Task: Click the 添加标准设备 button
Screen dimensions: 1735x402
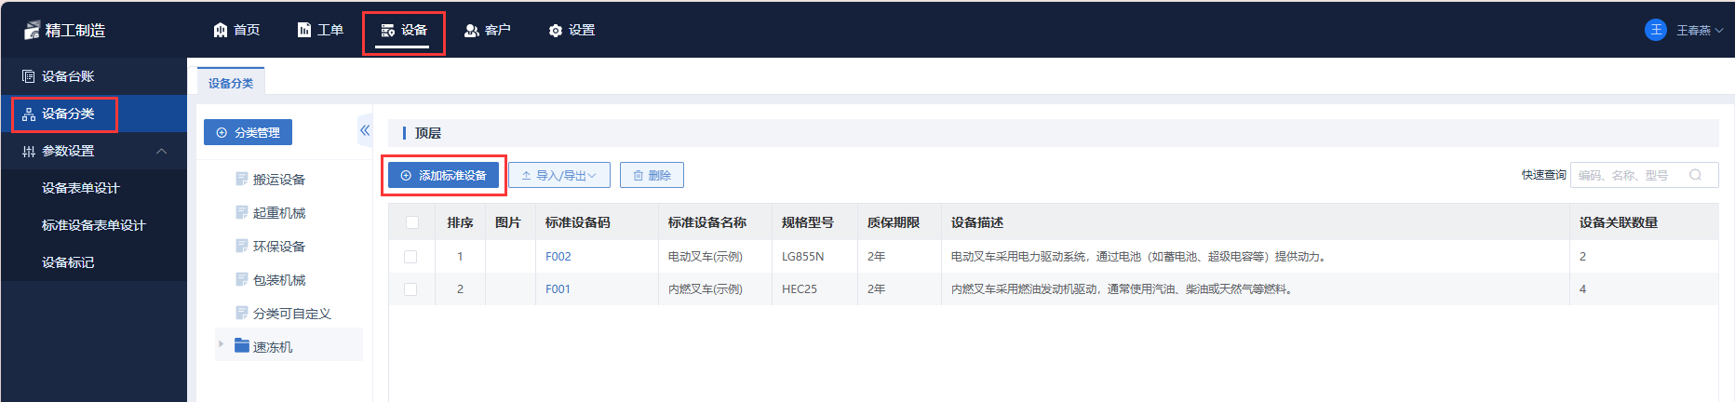Action: coord(443,175)
